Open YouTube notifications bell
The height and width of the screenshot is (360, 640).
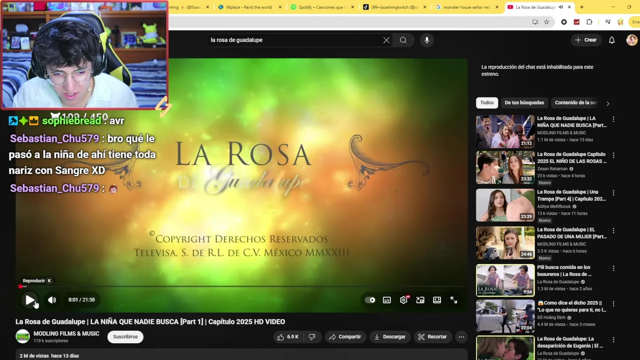pyautogui.click(x=611, y=40)
